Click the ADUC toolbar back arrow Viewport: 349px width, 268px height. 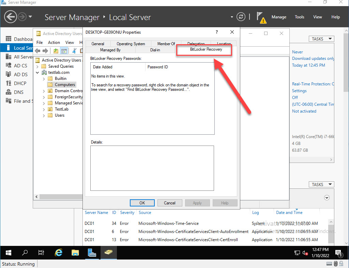(37, 51)
